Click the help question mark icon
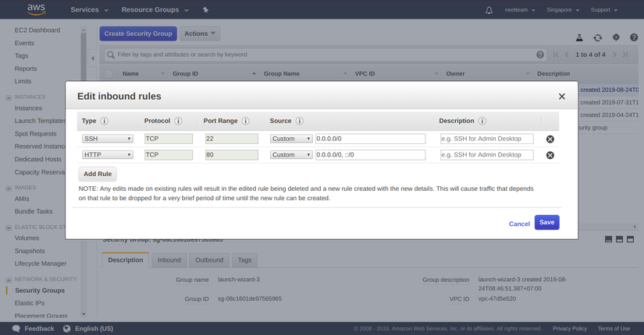This screenshot has width=644, height=335. coord(634,37)
